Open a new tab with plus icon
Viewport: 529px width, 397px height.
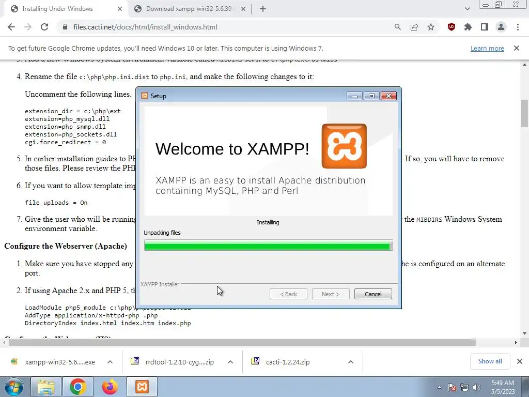(x=263, y=9)
